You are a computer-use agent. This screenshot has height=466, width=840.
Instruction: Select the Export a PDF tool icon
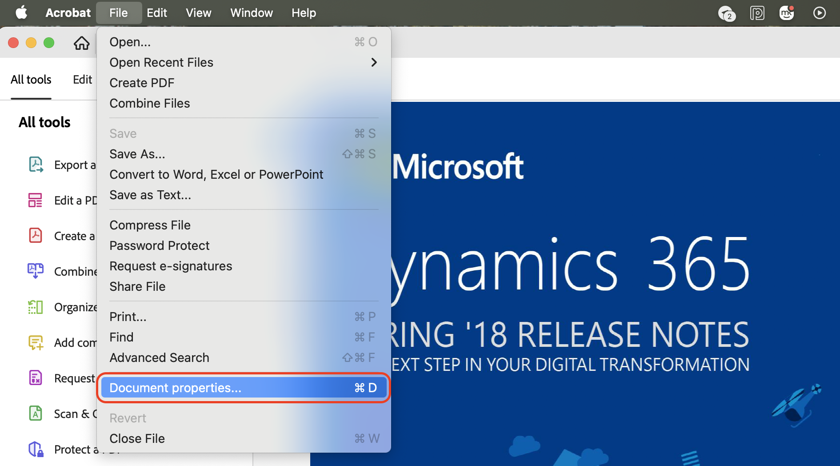point(35,164)
